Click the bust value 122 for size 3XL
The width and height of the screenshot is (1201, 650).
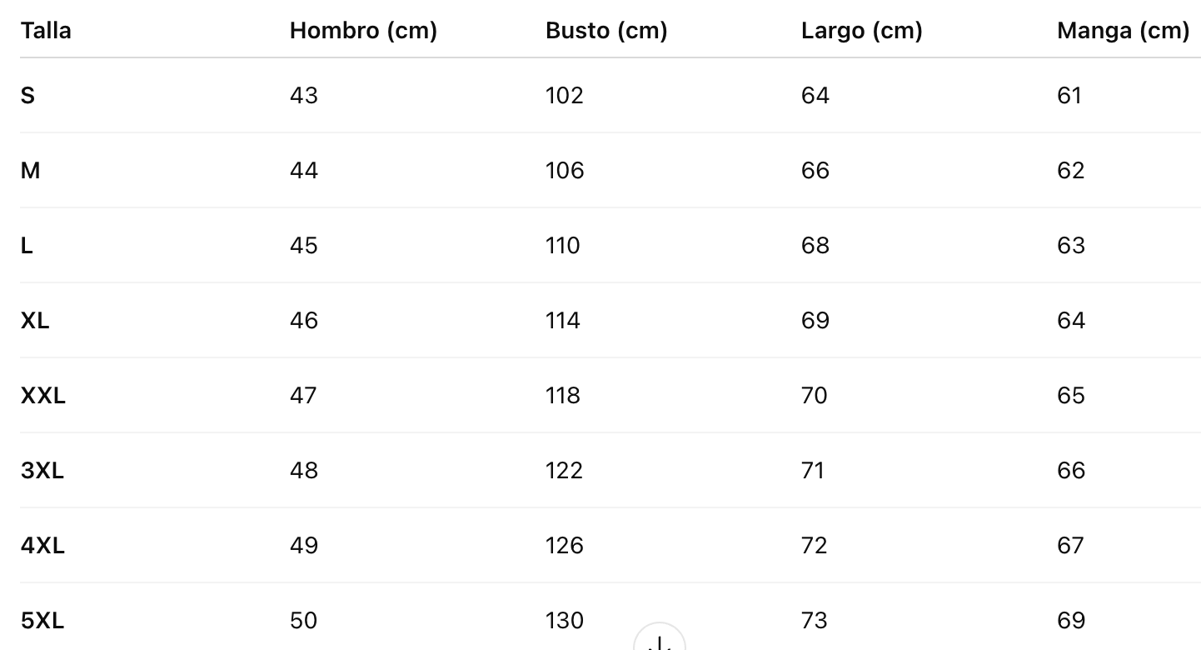click(x=564, y=471)
